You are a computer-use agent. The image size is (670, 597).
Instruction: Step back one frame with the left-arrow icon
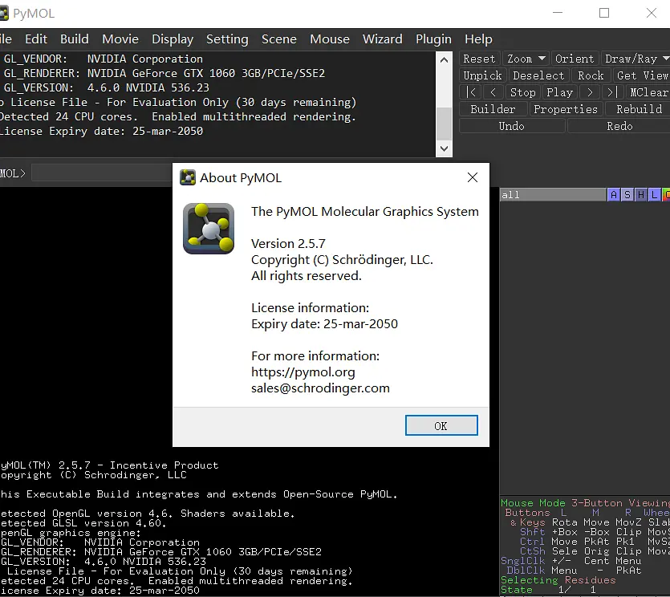pyautogui.click(x=493, y=92)
